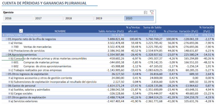The image size is (216, 105).
Task: Select year 2017 in slicer
Action: click(48, 18)
